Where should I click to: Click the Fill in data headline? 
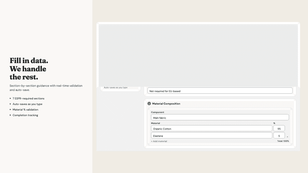(29, 69)
